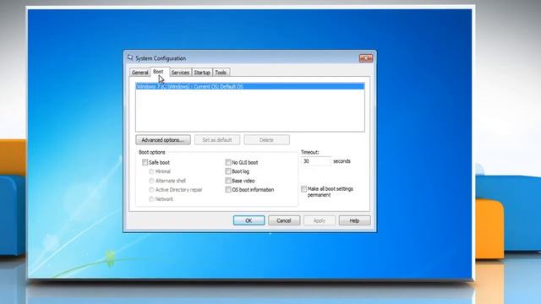The width and height of the screenshot is (541, 304).
Task: Select the Alternate shell option
Action: 151,181
